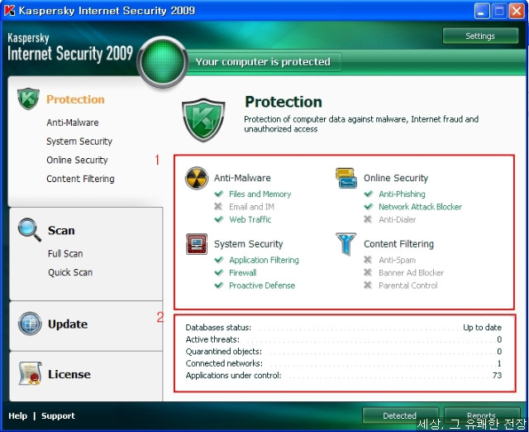529x432 pixels.
Task: Click the X mark beside Parental Control
Action: pos(368,286)
